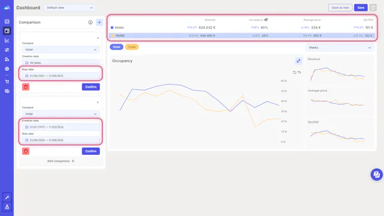
Task: Confirm the first comparison
Action: [x=91, y=86]
